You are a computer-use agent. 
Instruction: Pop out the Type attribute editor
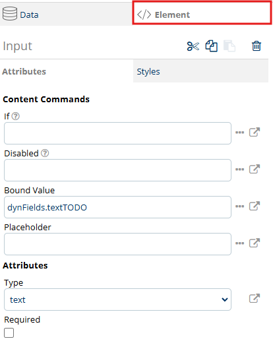(255, 298)
